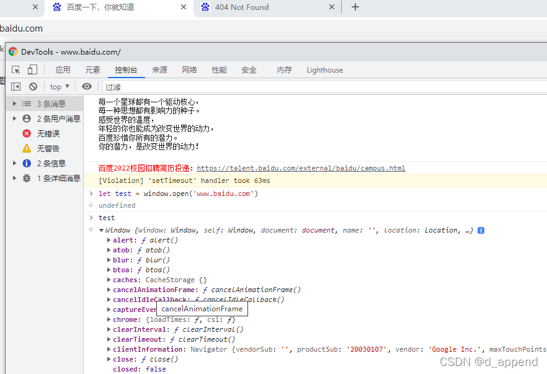The width and height of the screenshot is (547, 374).
Task: Expand the clientInformation Navigator property
Action: pos(109,349)
